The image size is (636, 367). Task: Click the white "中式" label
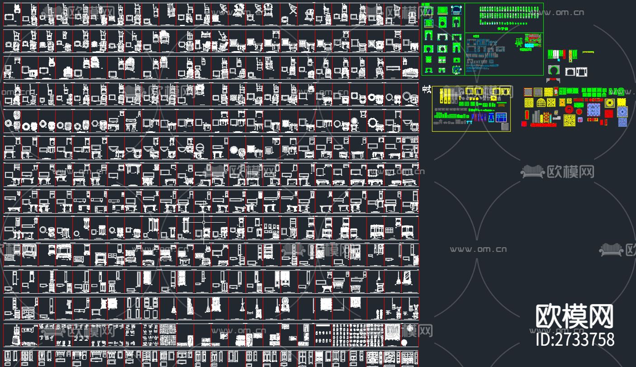(426, 90)
